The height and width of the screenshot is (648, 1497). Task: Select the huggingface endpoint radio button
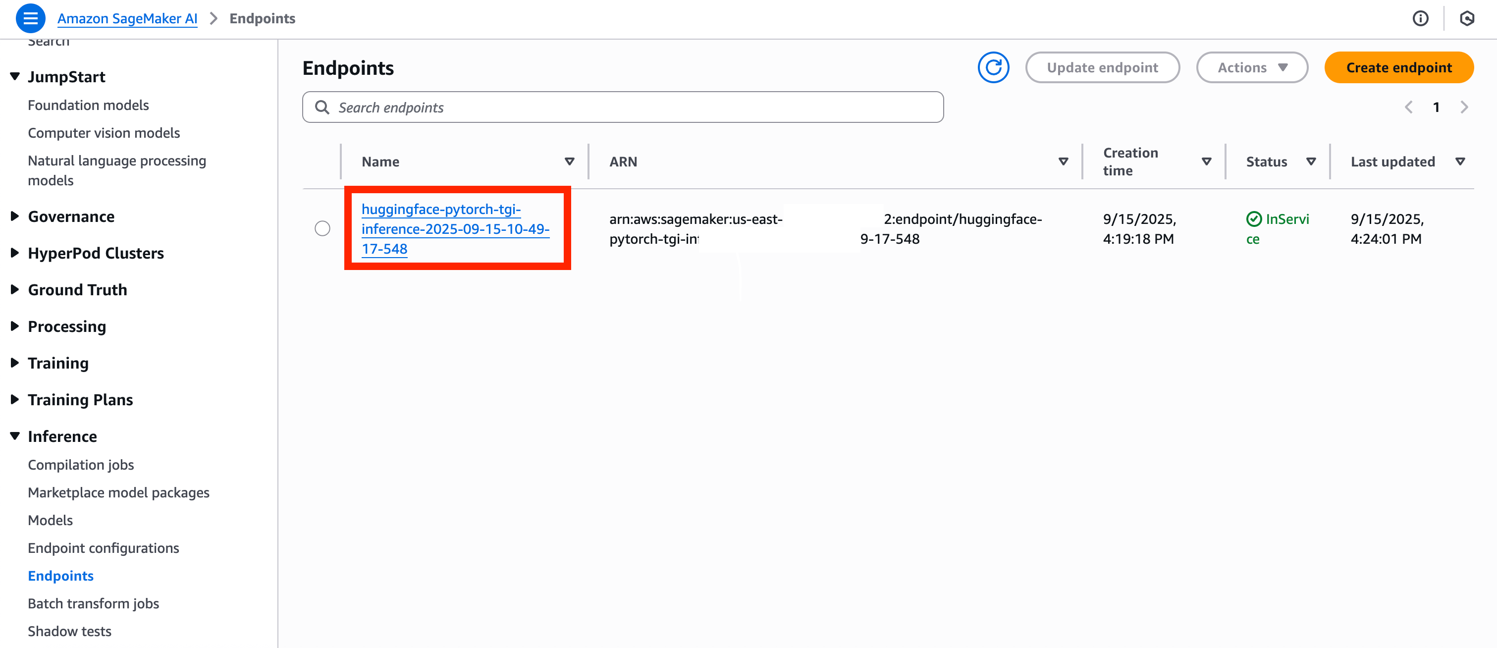click(322, 228)
